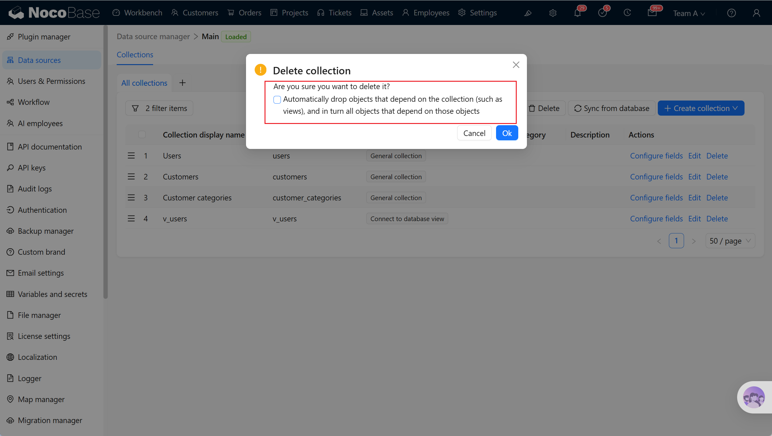The image size is (772, 436).
Task: Go to Tickets top menu
Action: [x=334, y=13]
